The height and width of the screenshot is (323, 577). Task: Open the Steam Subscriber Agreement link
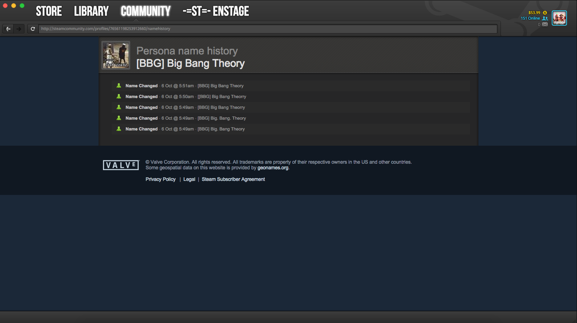point(233,179)
